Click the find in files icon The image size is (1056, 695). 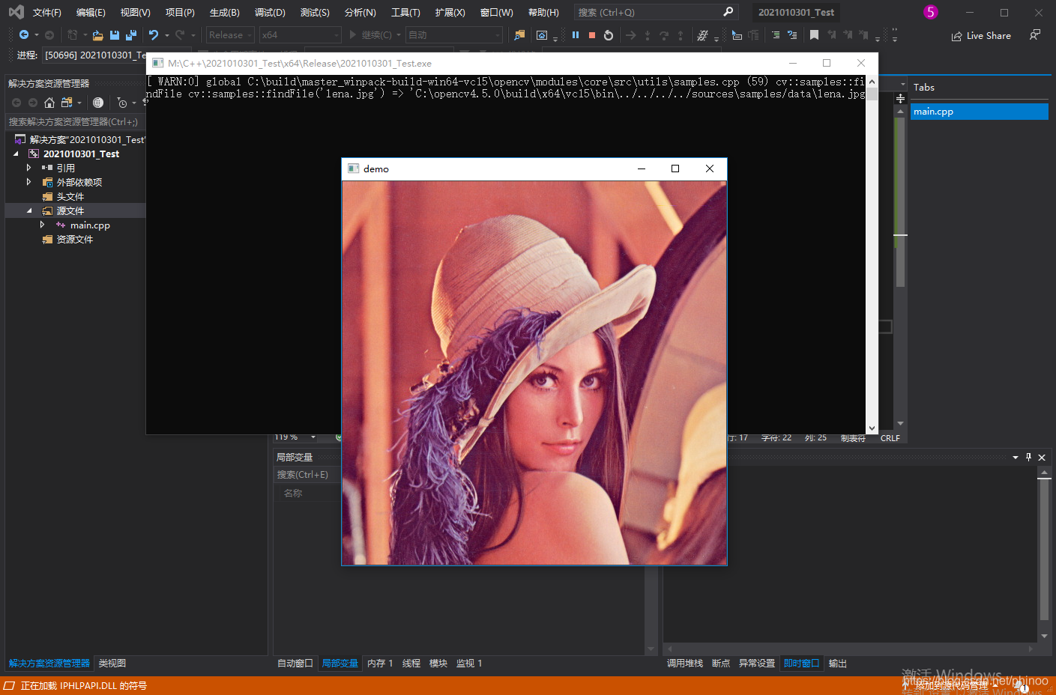click(x=519, y=35)
